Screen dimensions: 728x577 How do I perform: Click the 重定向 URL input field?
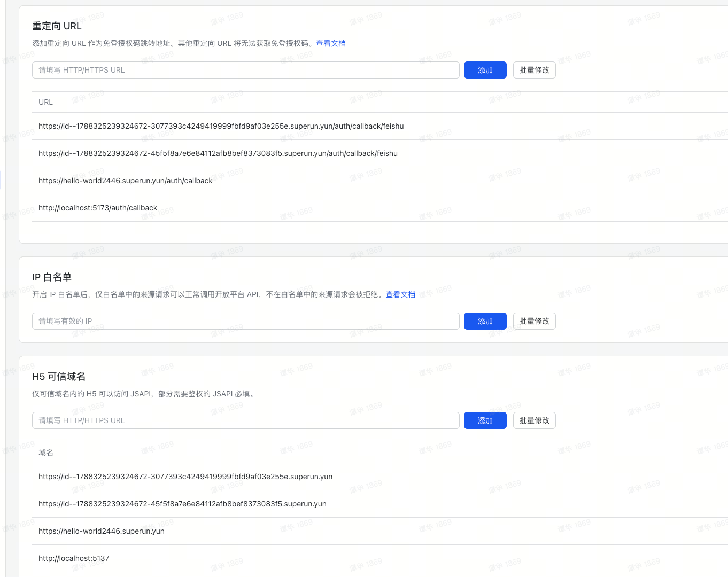coord(245,70)
